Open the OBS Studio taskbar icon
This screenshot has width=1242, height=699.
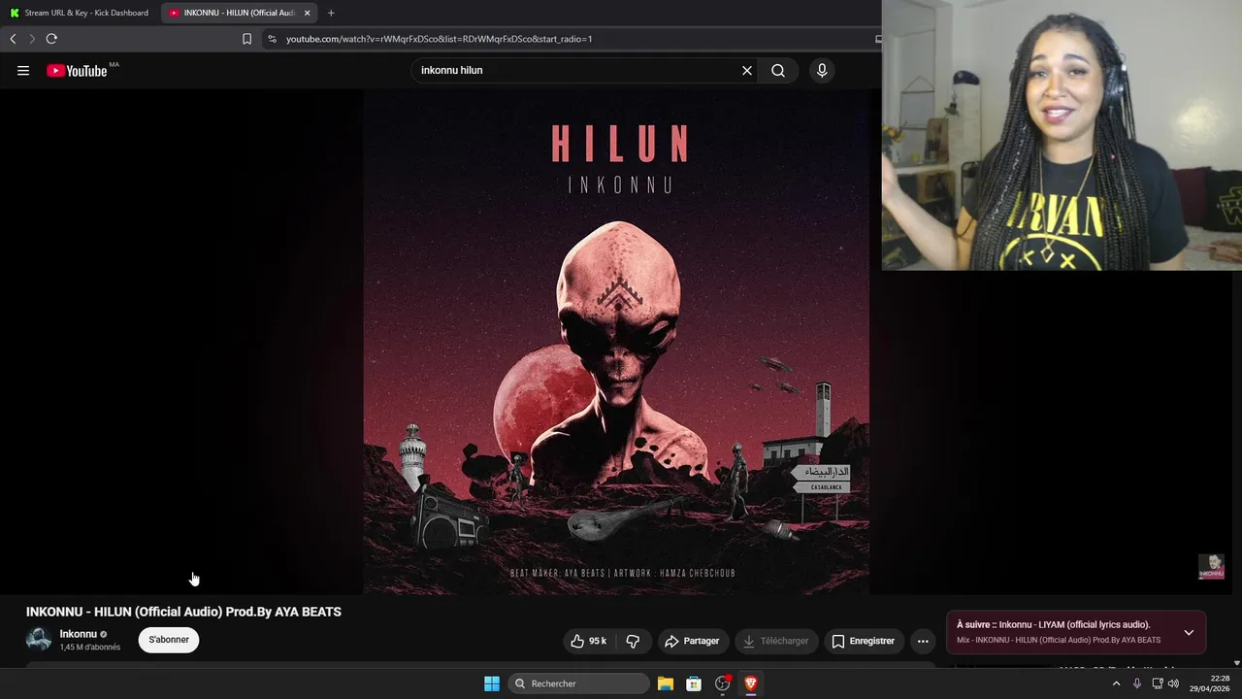(723, 683)
